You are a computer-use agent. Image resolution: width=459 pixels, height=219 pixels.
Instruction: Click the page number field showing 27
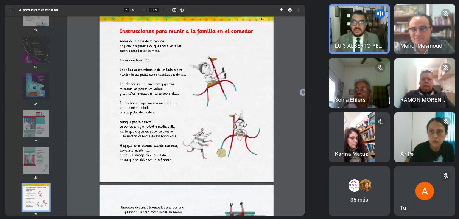[x=127, y=10]
